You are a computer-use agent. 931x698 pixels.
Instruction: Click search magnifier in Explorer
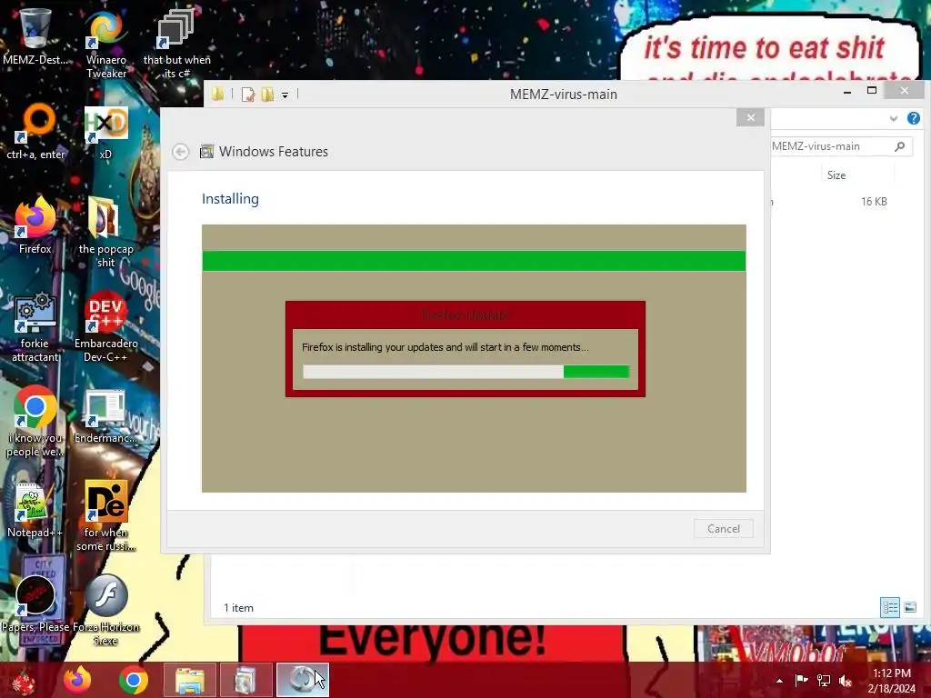(x=899, y=146)
